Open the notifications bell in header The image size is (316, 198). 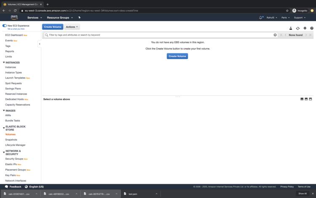(261, 18)
